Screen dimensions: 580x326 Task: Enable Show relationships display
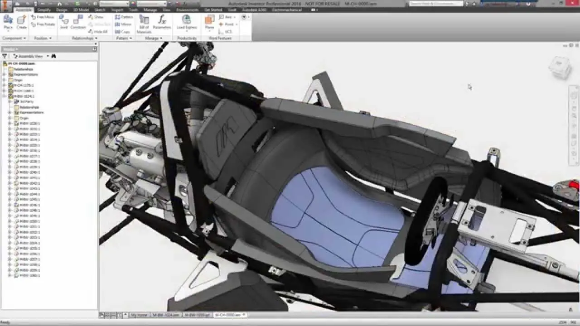pos(96,17)
